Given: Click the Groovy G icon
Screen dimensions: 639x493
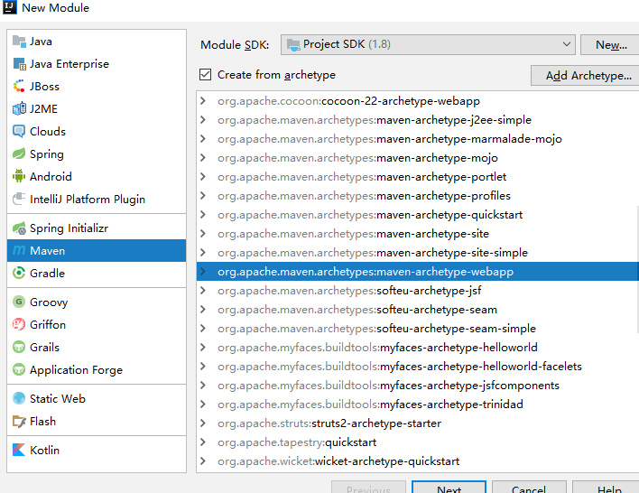Looking at the screenshot, I should click(x=19, y=302).
